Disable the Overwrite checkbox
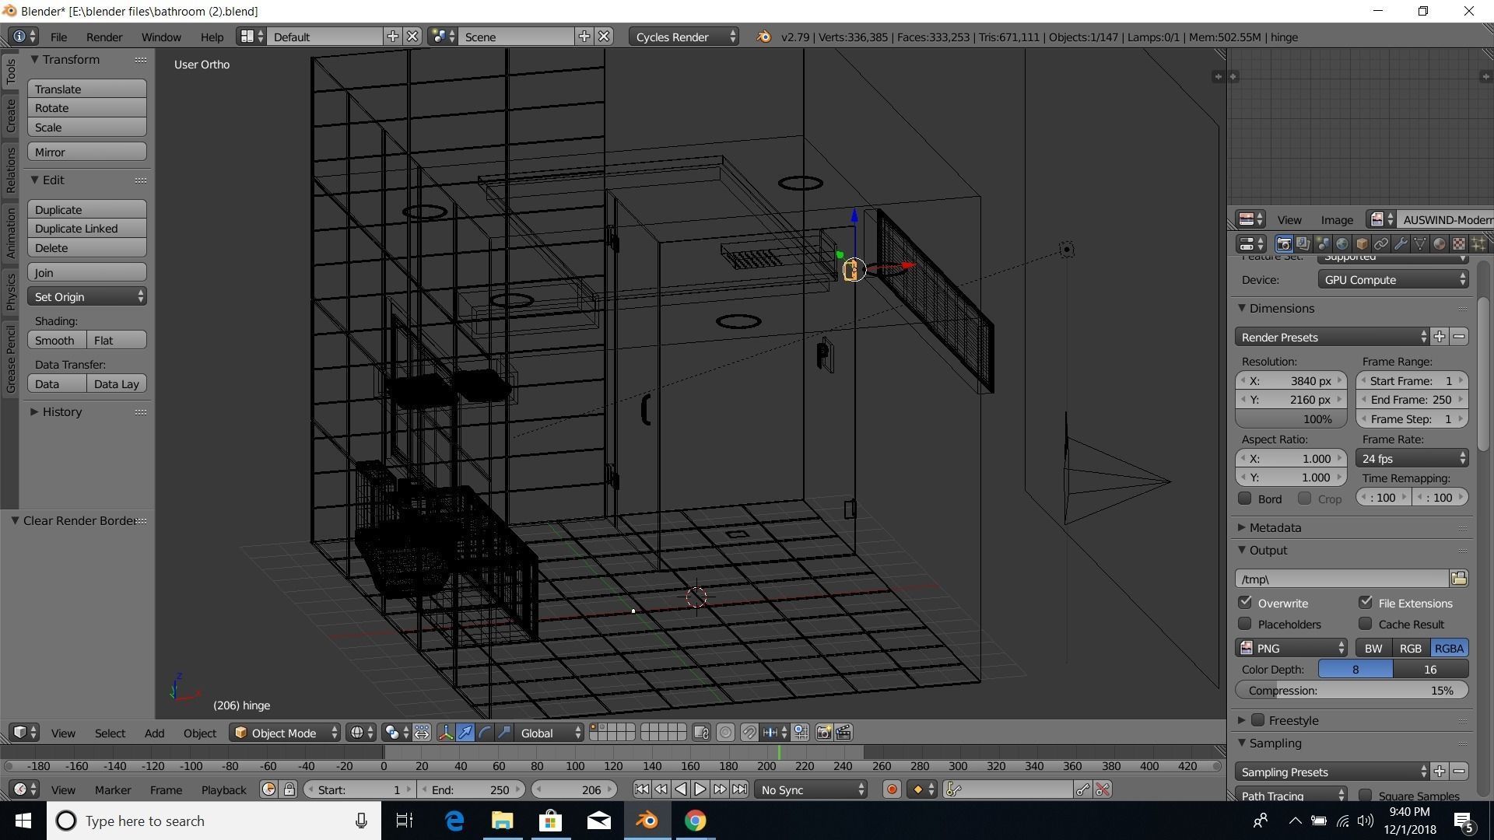Image resolution: width=1494 pixels, height=840 pixels. pyautogui.click(x=1245, y=603)
